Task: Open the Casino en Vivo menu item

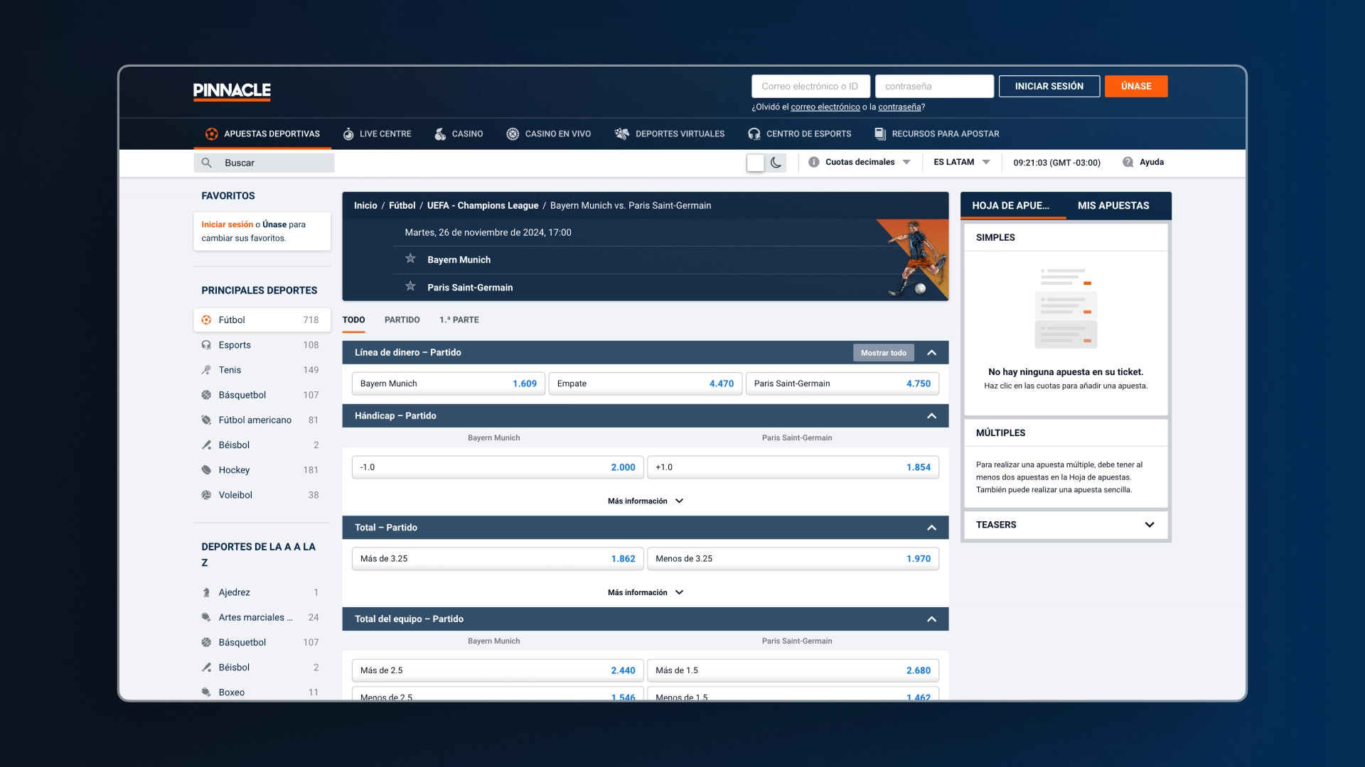Action: pos(548,134)
